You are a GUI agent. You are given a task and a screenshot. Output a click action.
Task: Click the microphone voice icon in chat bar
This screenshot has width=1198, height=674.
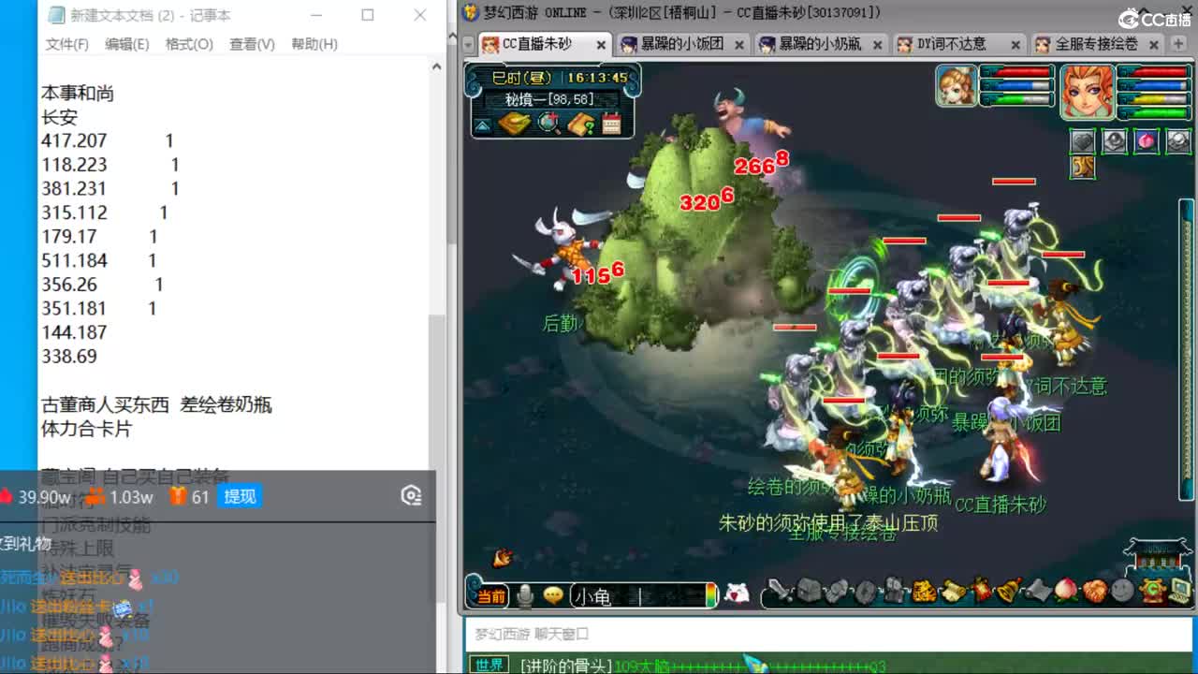click(x=525, y=595)
